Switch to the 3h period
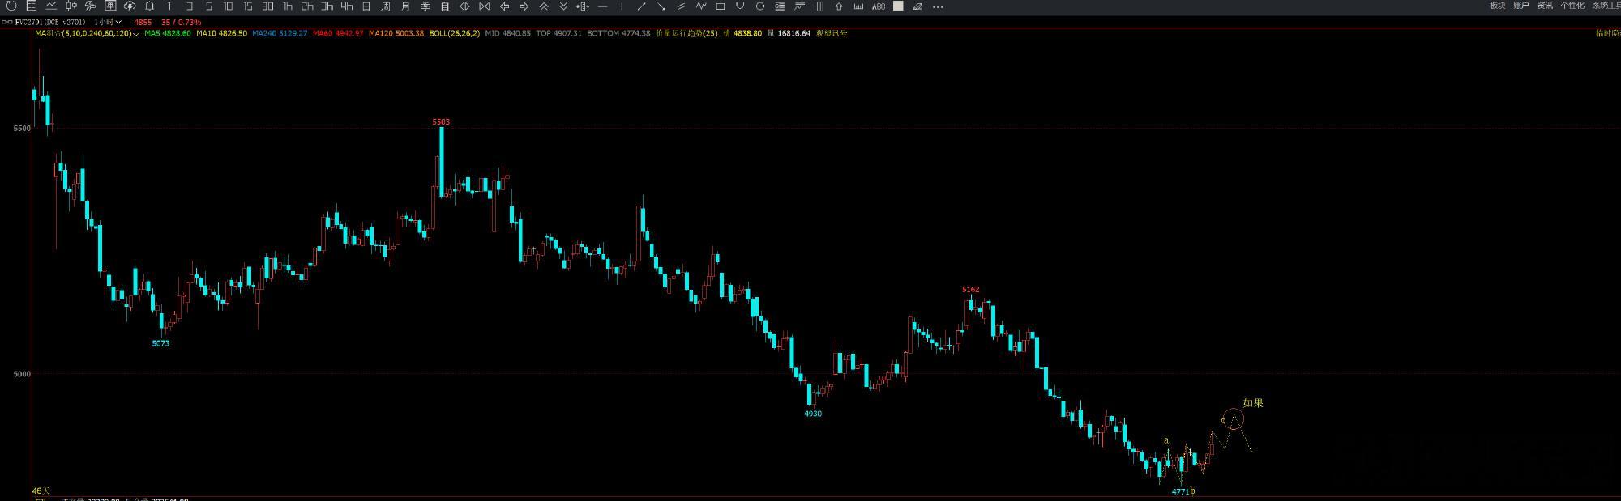 point(327,6)
